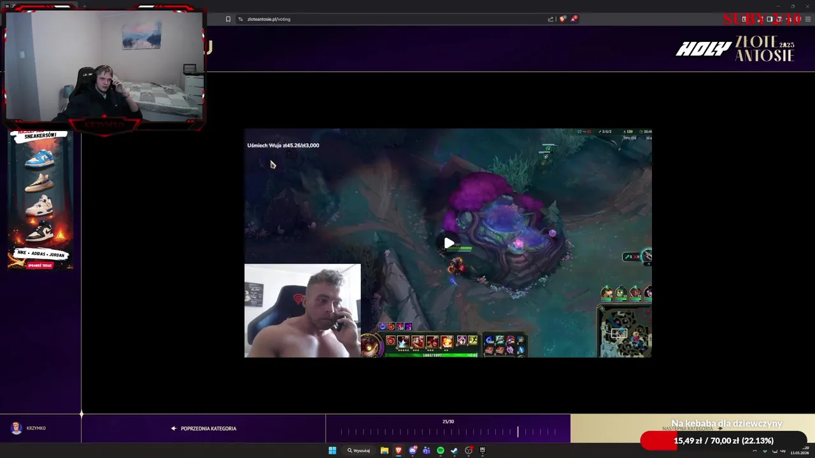
Task: Click the video title Uśmiech Wuja
Action: (283, 145)
